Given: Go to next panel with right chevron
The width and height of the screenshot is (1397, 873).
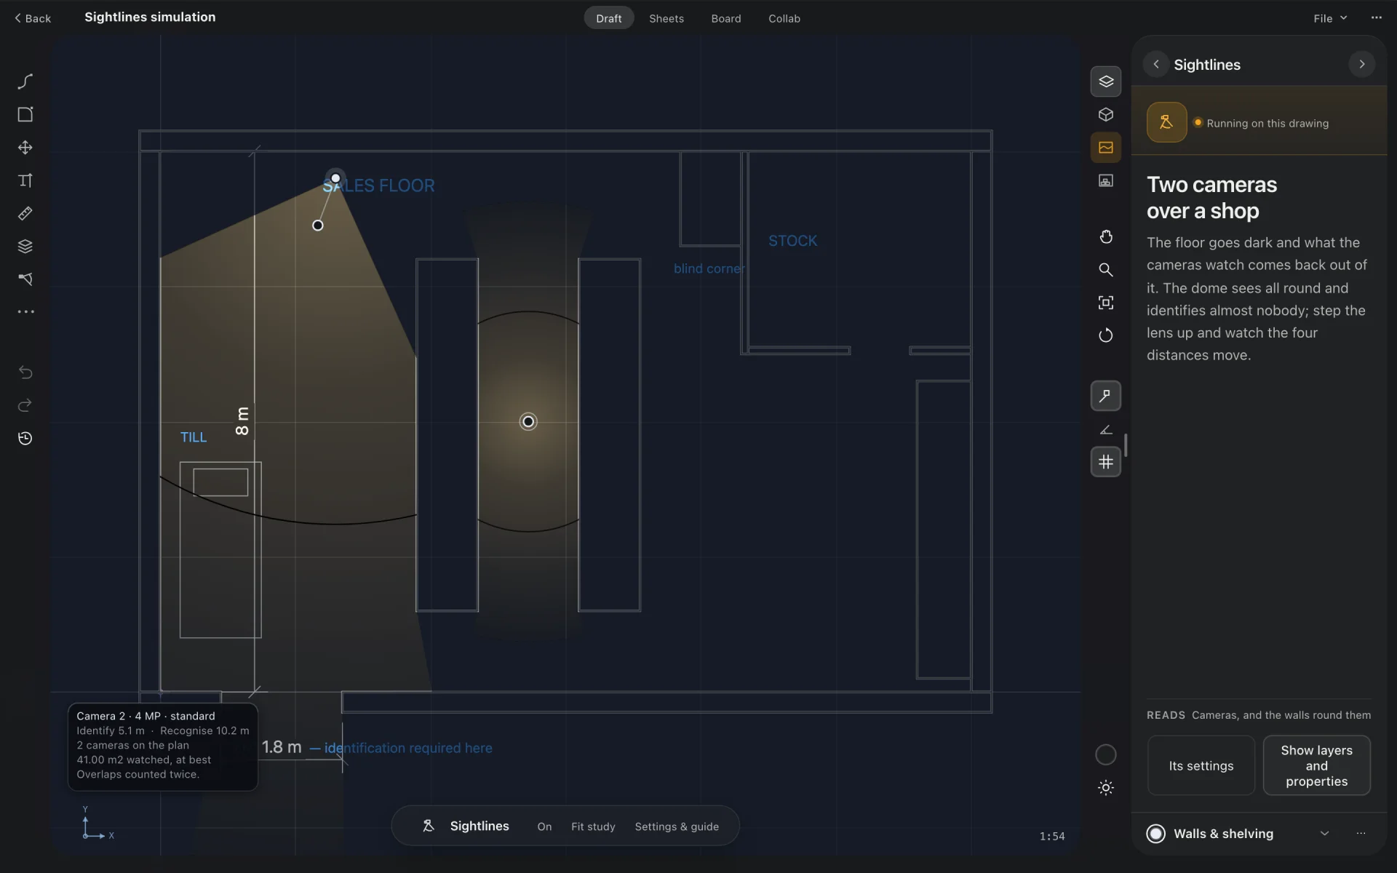Looking at the screenshot, I should pos(1362,64).
